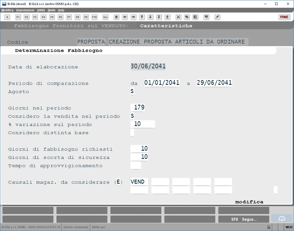Click the F1 toolbar key
The height and width of the screenshot is (231, 294).
coord(18,17)
